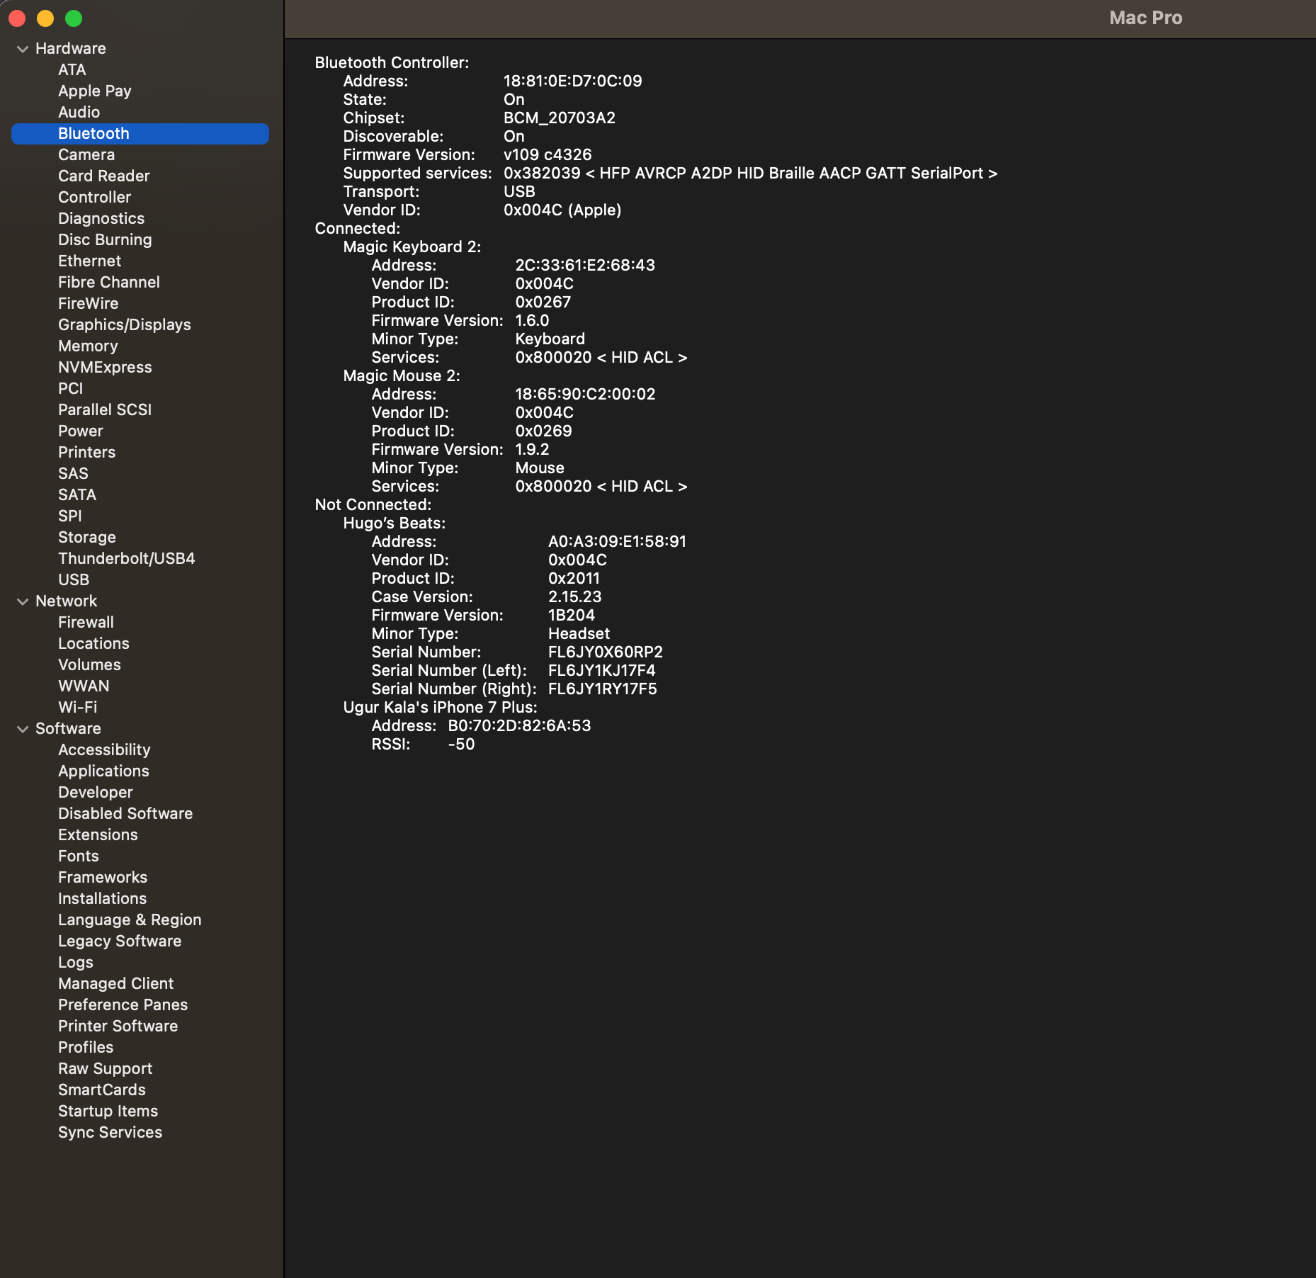Viewport: 1316px width, 1278px height.
Task: Open Disc Burning details
Action: (x=105, y=239)
